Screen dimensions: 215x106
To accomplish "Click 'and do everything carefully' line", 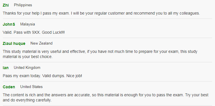I will pyautogui.click(x=27, y=100).
